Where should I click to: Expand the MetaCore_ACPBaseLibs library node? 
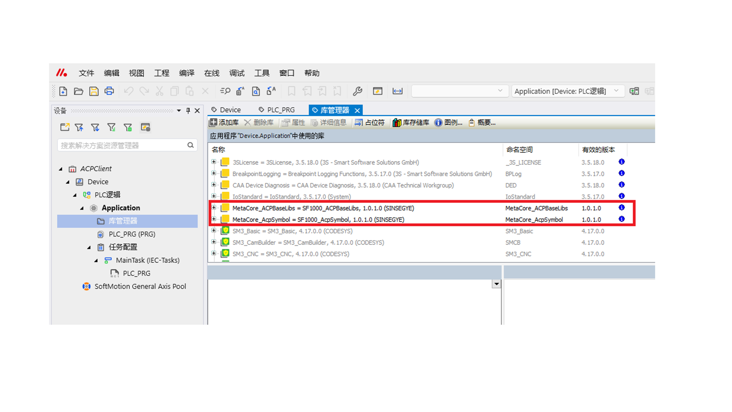tap(214, 208)
